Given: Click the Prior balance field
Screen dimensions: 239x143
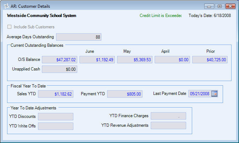Looking at the screenshot, I should click(210, 60).
